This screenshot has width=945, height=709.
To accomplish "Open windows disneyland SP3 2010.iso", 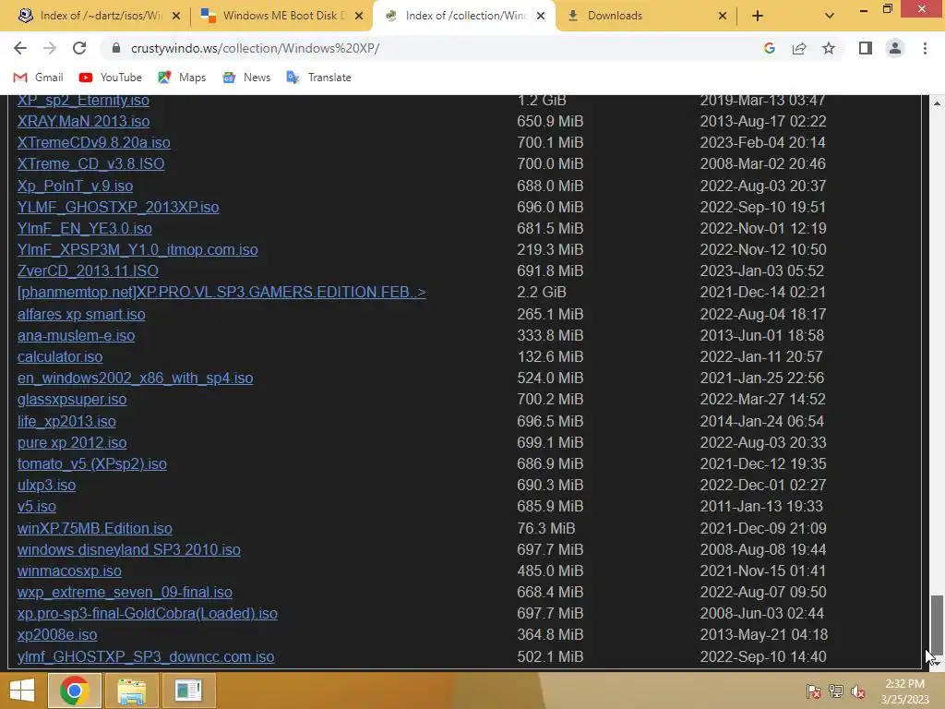I will click(x=128, y=549).
